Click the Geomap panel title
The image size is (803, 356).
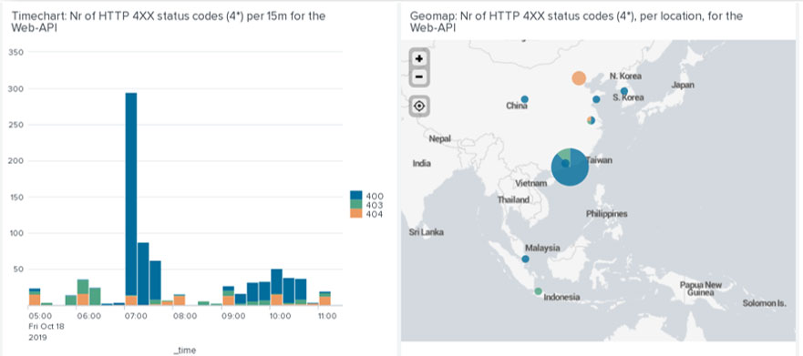tap(576, 22)
